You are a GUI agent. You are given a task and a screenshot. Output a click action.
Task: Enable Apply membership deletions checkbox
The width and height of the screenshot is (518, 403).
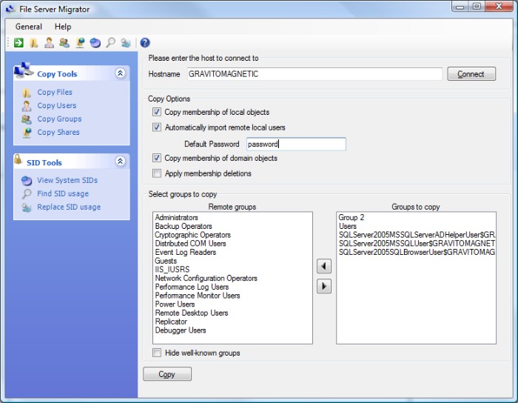pos(156,173)
